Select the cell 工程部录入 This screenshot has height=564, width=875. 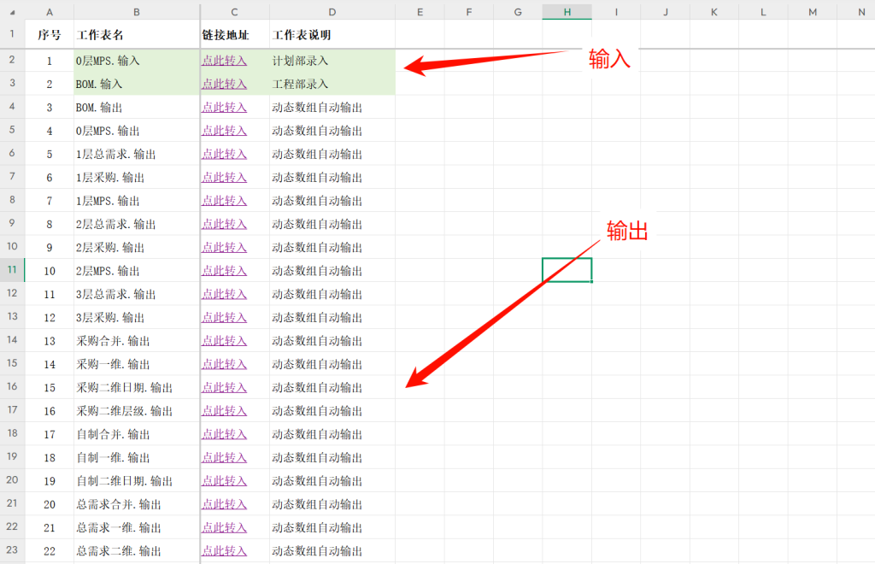coord(332,85)
